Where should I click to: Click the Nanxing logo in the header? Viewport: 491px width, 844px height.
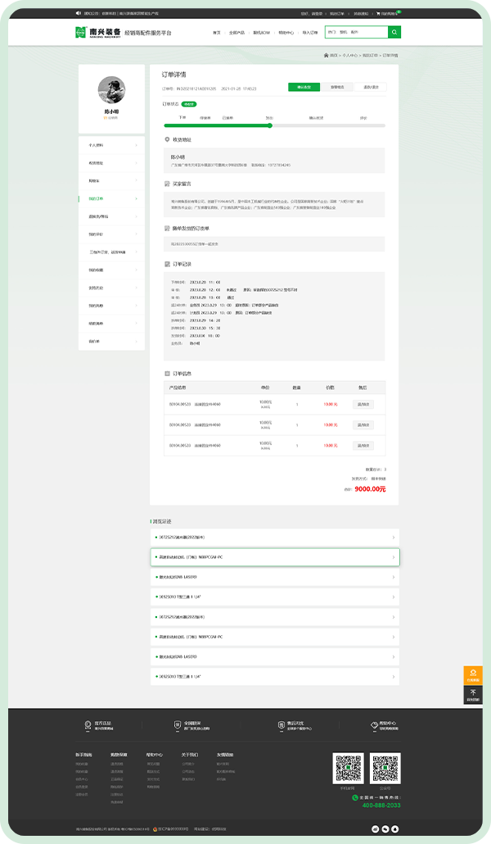pos(97,33)
